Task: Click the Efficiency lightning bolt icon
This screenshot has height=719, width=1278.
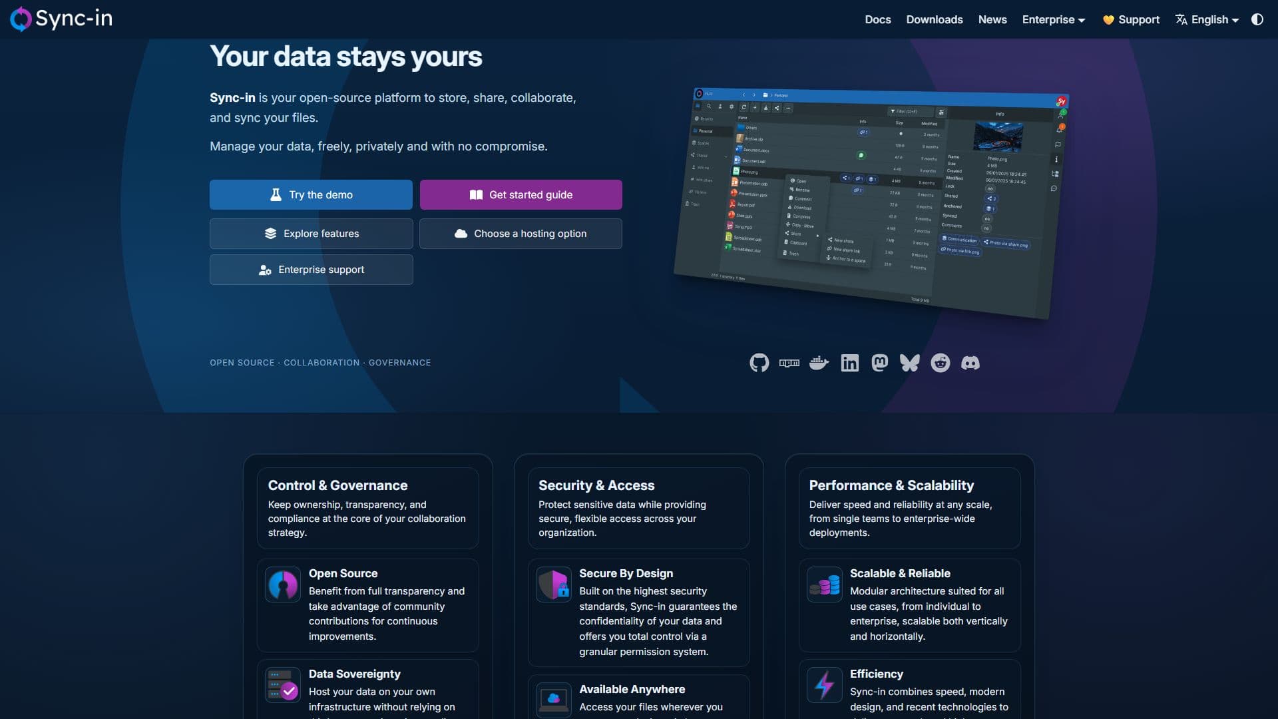Action: 825,686
